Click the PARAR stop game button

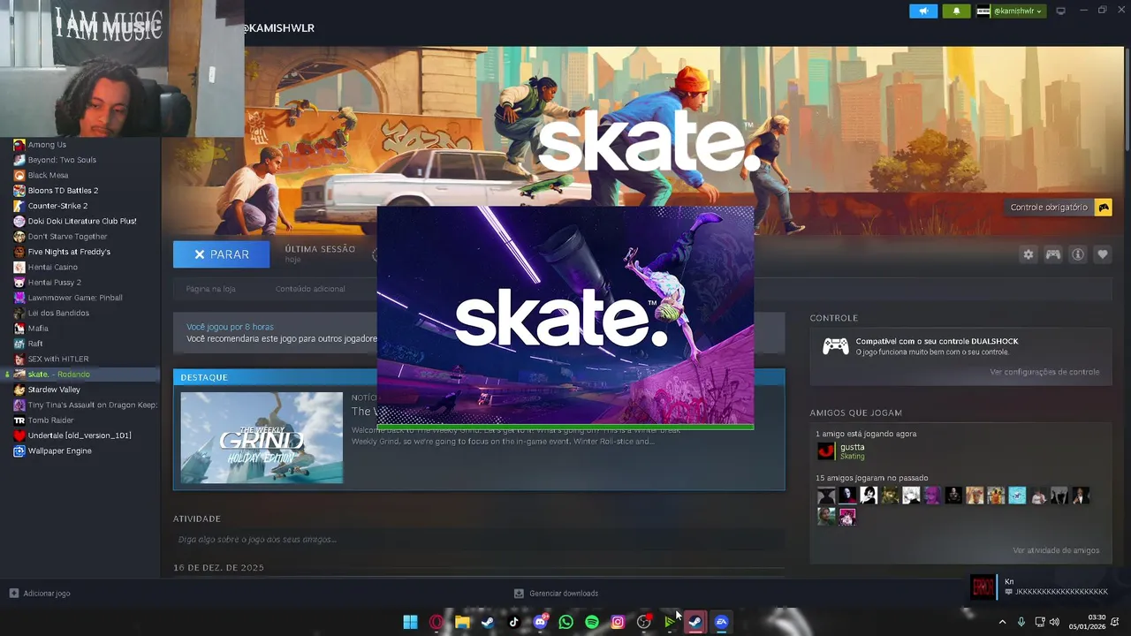pos(221,254)
